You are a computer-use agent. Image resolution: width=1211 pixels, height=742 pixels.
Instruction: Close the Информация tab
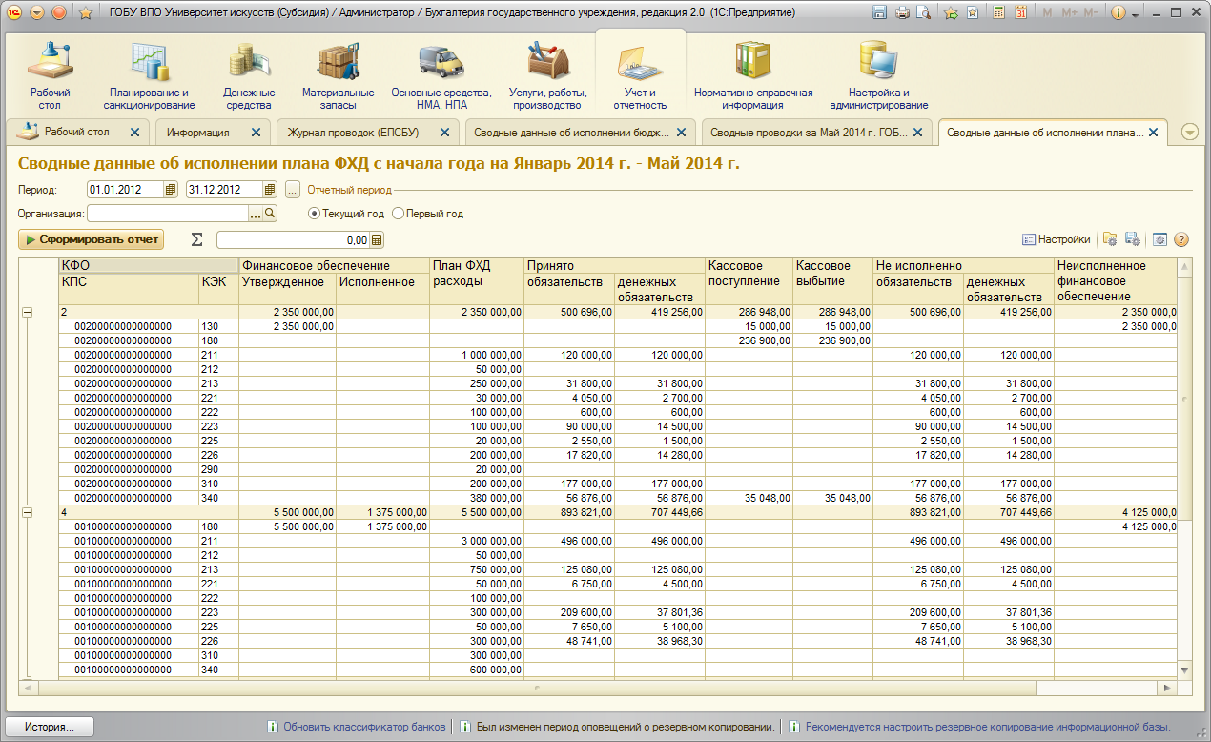(256, 133)
